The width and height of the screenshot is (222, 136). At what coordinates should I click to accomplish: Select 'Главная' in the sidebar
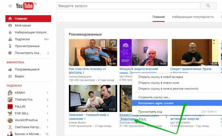coord(28,18)
